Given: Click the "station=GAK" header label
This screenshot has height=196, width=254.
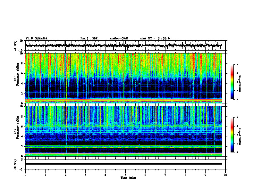Looking at the screenshot, I should coord(119,38).
